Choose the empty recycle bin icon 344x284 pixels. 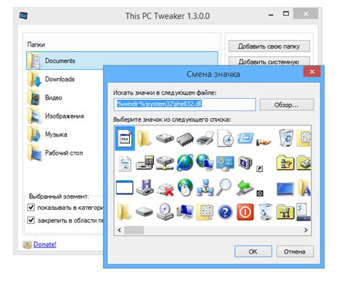click(x=266, y=211)
